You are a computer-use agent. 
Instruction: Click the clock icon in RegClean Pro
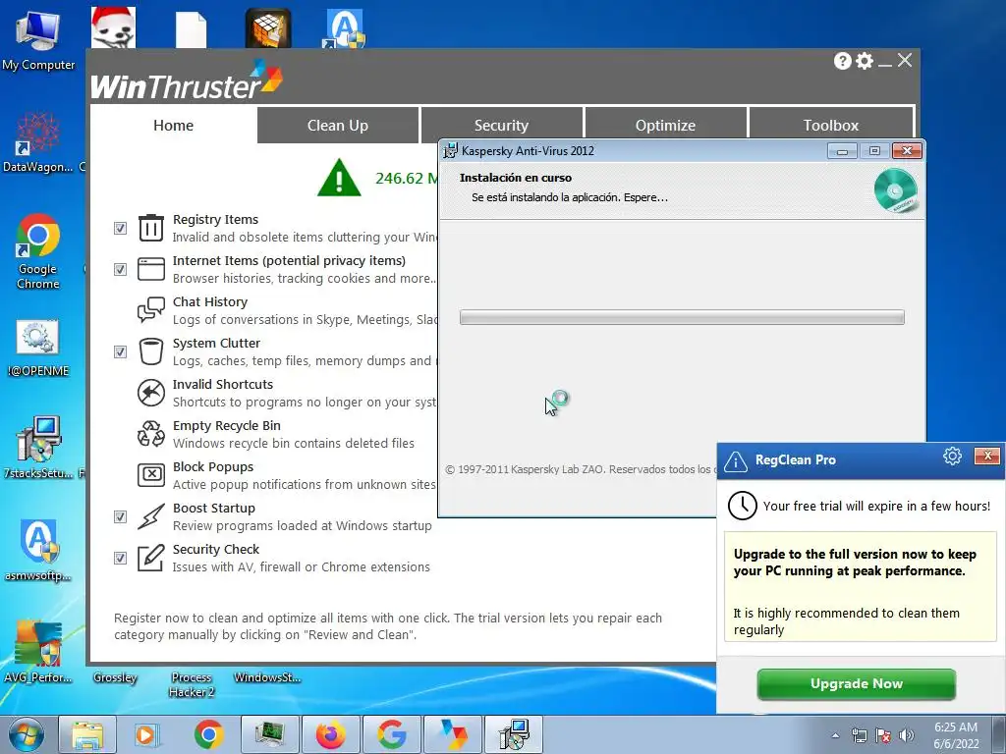click(x=743, y=506)
